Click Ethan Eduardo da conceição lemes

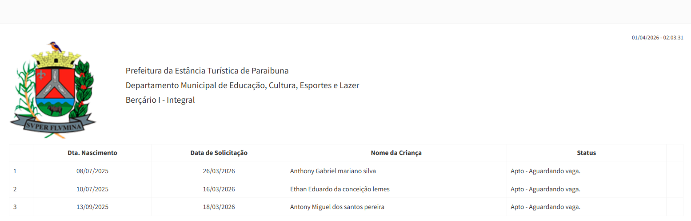pos(340,189)
